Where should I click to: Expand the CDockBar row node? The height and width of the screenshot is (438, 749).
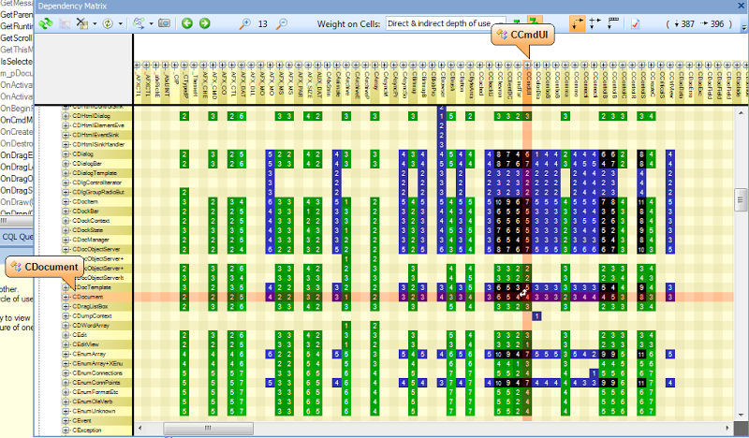click(x=66, y=212)
